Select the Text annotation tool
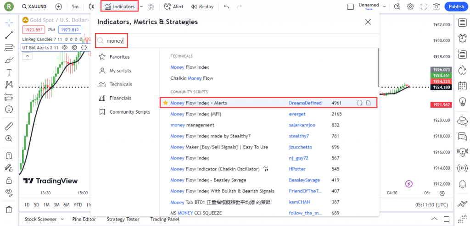Screen dimensions: 470x226 click(9, 72)
